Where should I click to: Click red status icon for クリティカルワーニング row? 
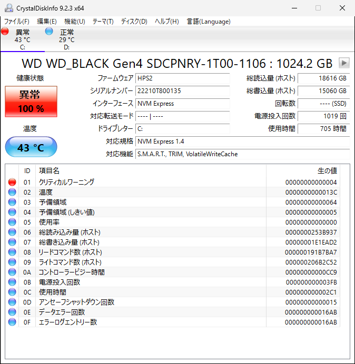pyautogui.click(x=12, y=182)
